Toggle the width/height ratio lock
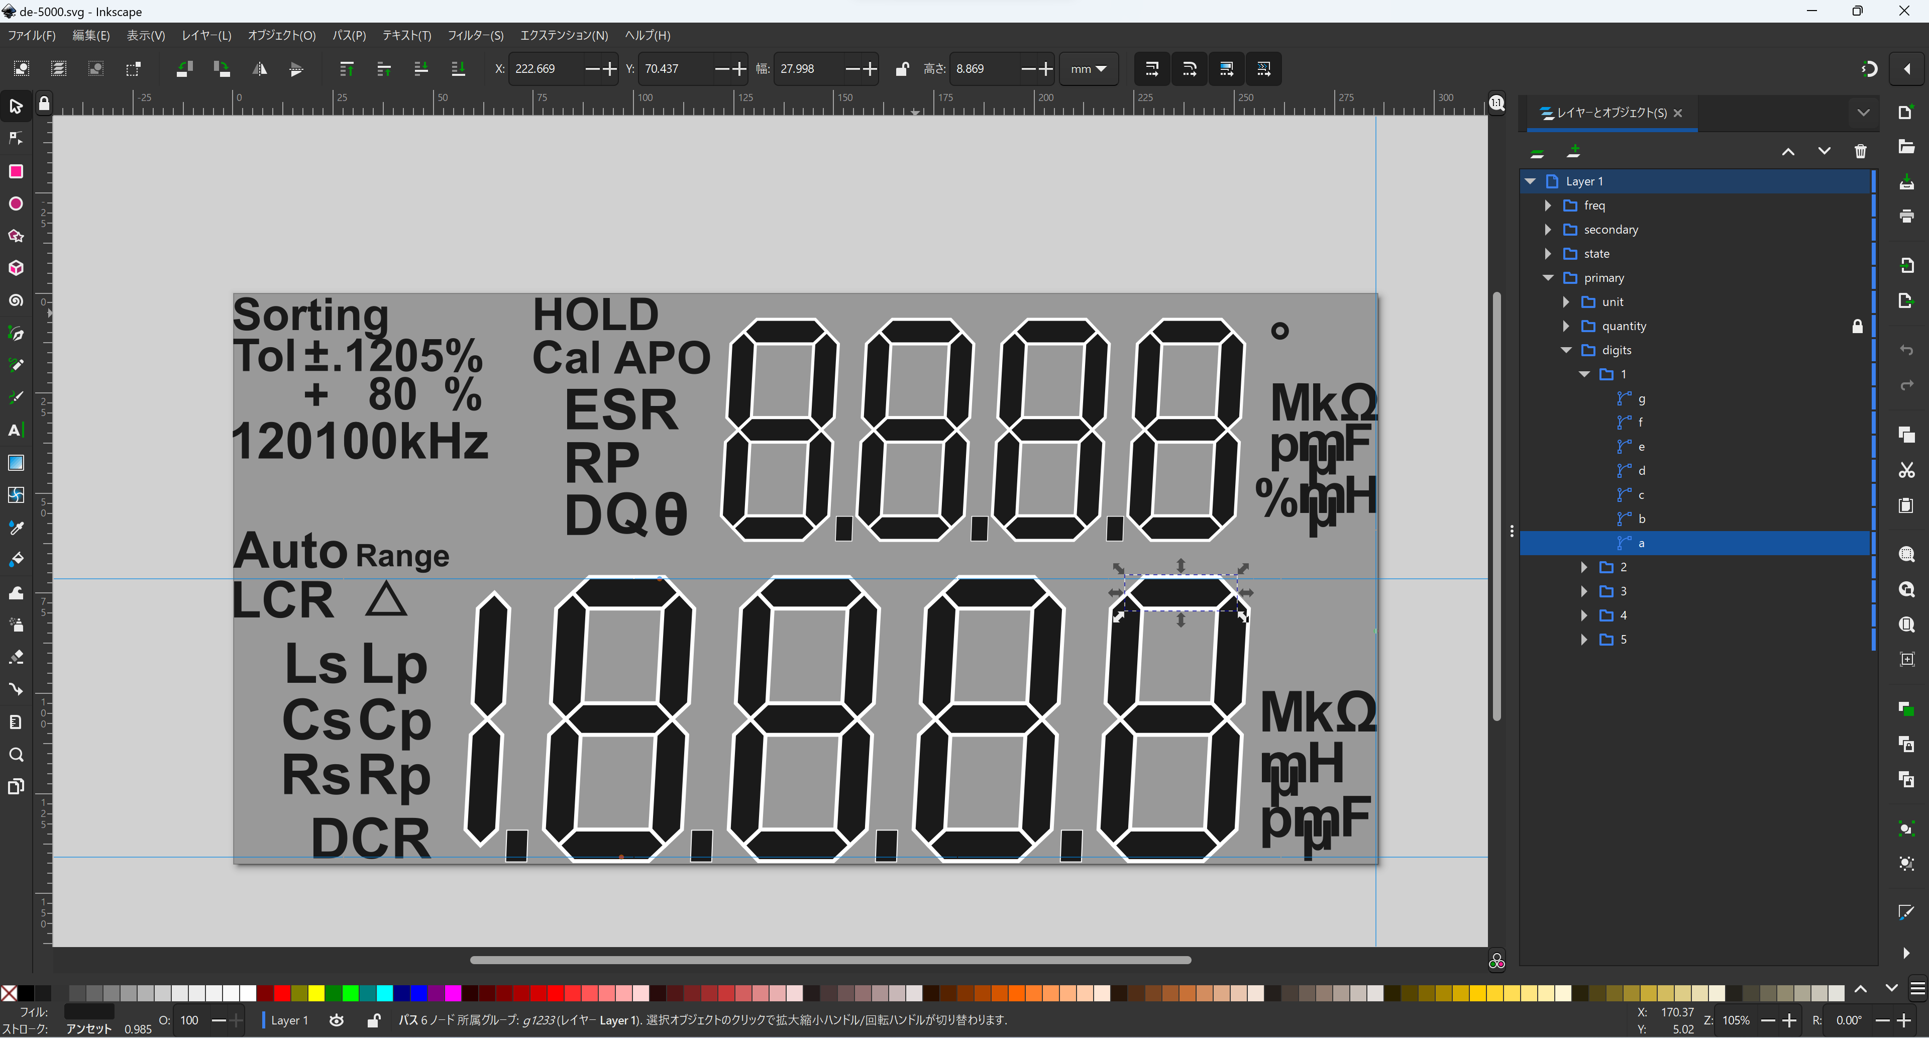The width and height of the screenshot is (1929, 1038). (x=902, y=69)
